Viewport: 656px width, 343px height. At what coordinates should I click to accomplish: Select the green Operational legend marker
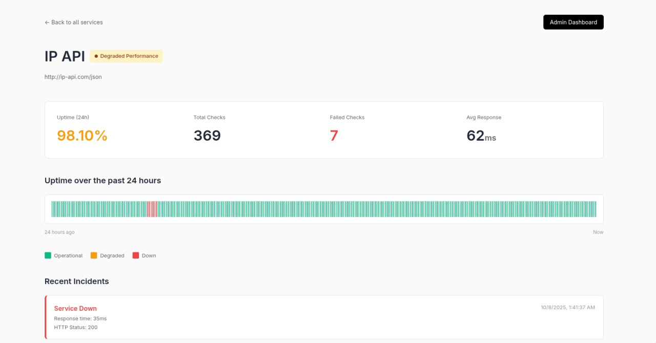pos(47,254)
